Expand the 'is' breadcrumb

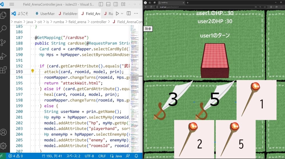pyautogui.click(x=48, y=22)
